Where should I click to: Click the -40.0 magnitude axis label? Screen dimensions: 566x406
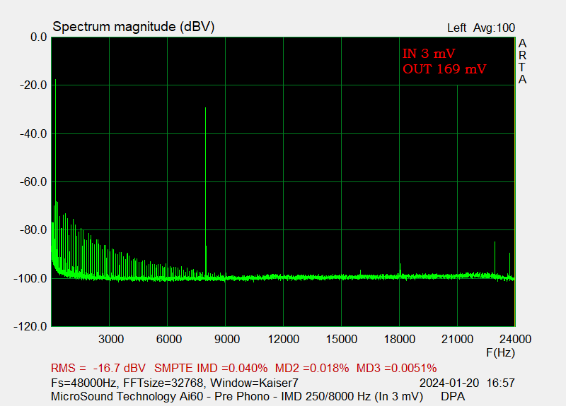tap(33, 133)
